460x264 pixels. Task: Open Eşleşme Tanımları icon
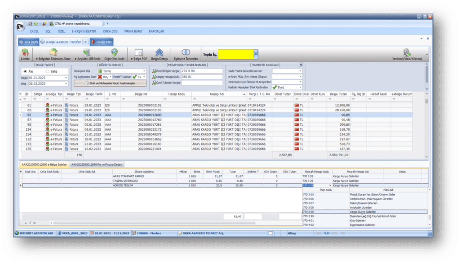186,55
